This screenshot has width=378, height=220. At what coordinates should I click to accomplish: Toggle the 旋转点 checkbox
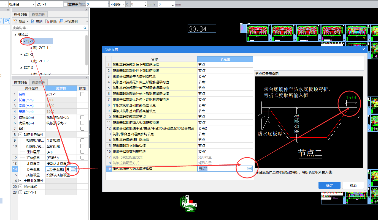click(66, 4)
